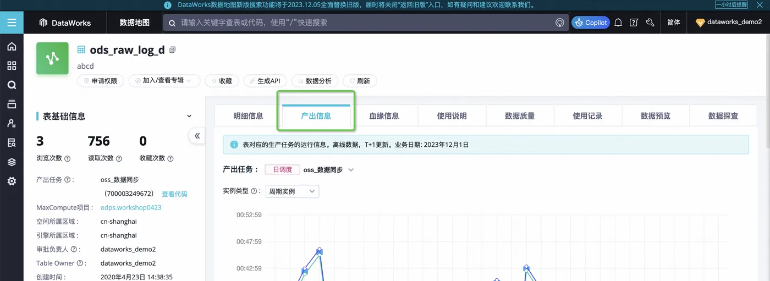Collapse the 表基础信息 section

pyautogui.click(x=189, y=117)
